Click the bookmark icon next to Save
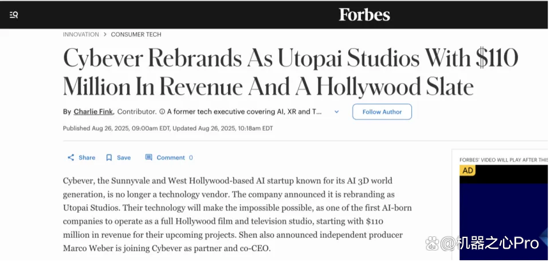The width and height of the screenshot is (550, 262). [109, 157]
